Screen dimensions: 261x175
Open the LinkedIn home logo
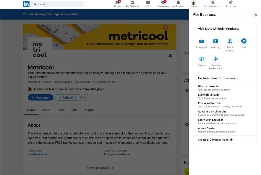click(x=26, y=4)
